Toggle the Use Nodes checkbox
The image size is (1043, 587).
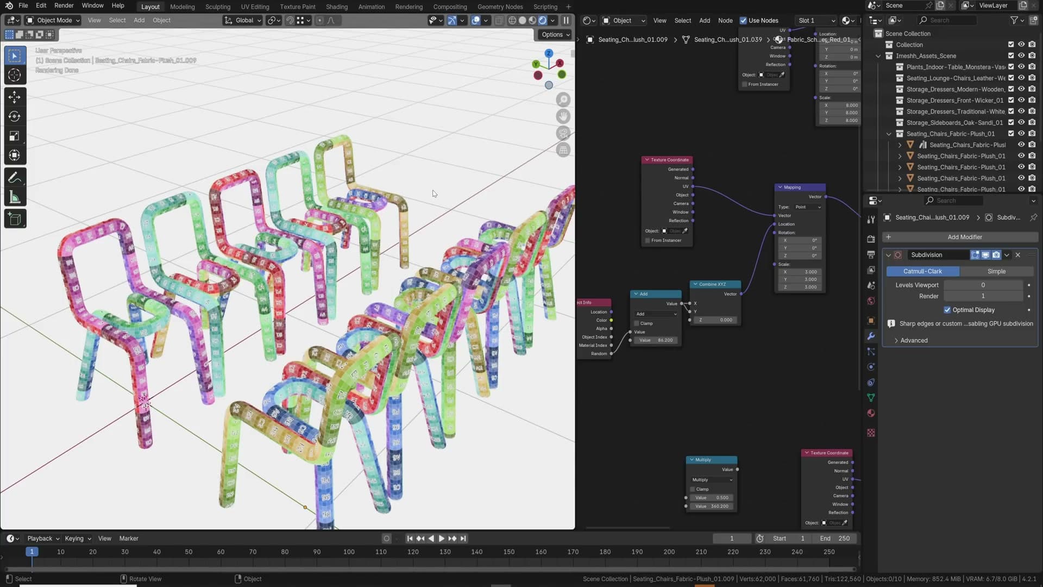pyautogui.click(x=743, y=21)
